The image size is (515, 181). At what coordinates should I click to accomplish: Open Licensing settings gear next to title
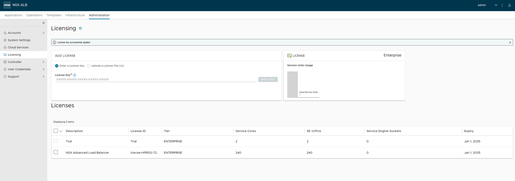coord(80,28)
